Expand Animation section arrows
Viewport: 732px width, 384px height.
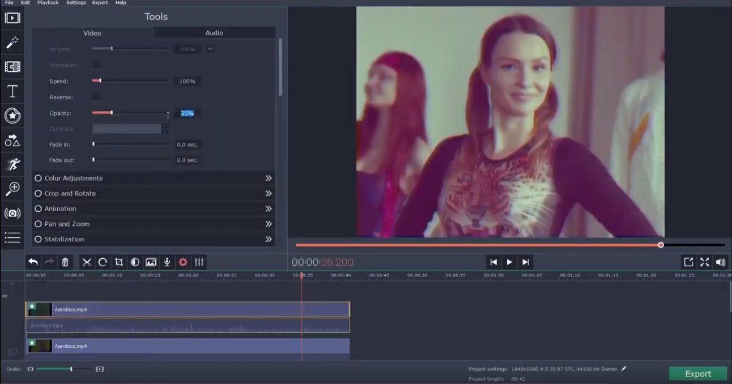tap(269, 208)
